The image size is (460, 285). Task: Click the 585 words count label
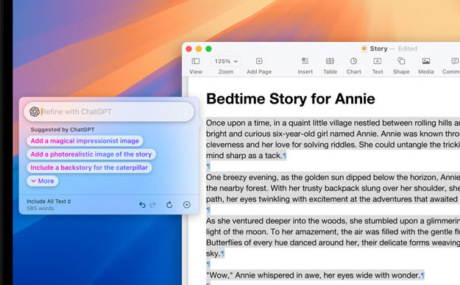pos(40,209)
